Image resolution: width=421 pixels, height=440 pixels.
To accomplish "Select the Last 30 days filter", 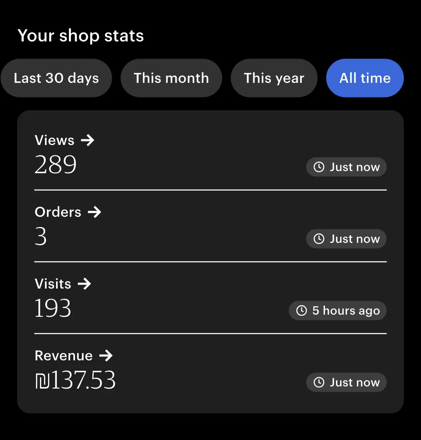I will pos(56,78).
